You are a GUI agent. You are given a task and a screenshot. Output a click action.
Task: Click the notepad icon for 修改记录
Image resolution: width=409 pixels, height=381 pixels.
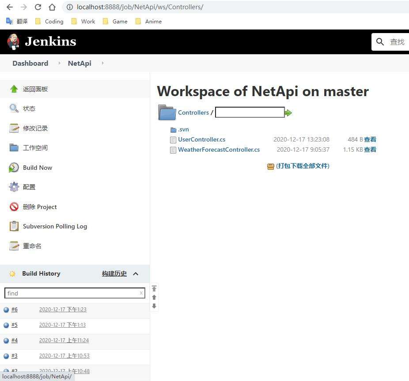pos(14,128)
